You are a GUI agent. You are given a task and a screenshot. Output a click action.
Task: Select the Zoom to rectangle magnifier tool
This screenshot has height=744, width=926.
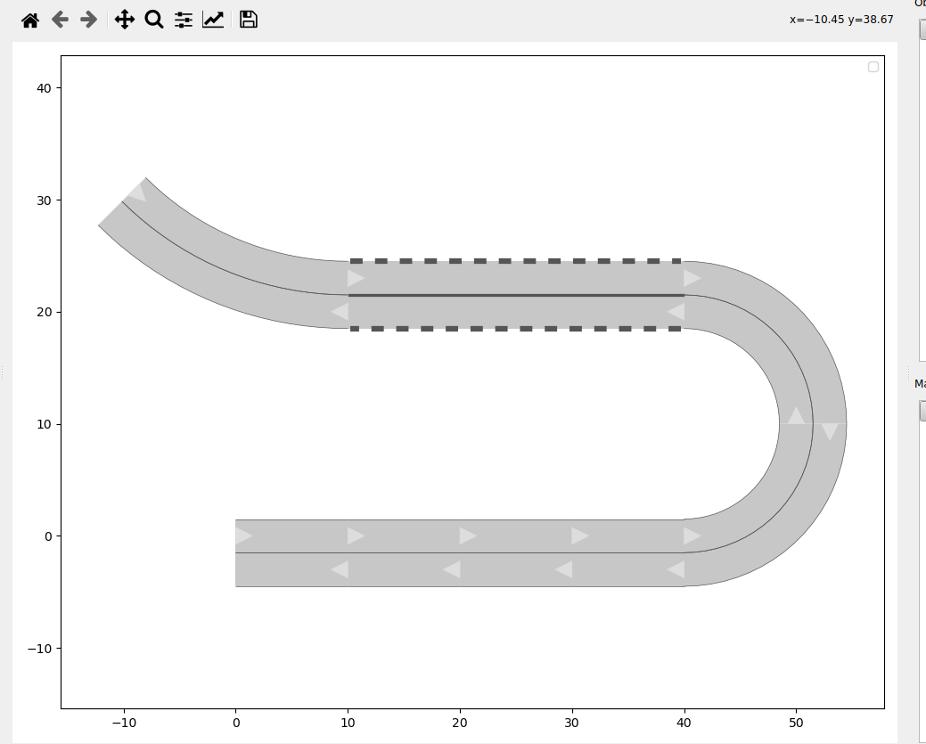point(154,20)
